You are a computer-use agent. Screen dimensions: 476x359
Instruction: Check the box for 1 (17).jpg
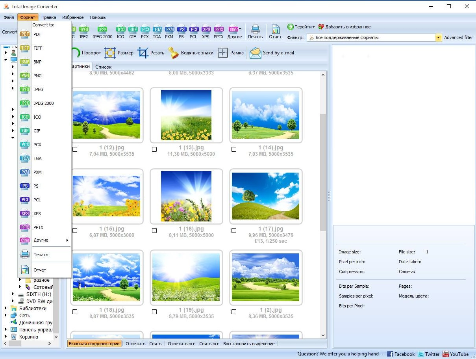point(234,231)
